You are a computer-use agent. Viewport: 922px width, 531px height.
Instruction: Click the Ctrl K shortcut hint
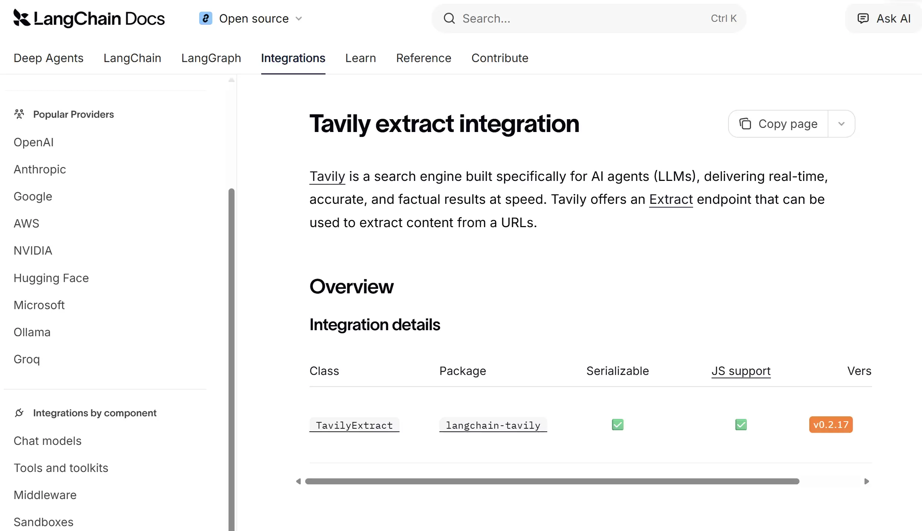[x=724, y=18]
